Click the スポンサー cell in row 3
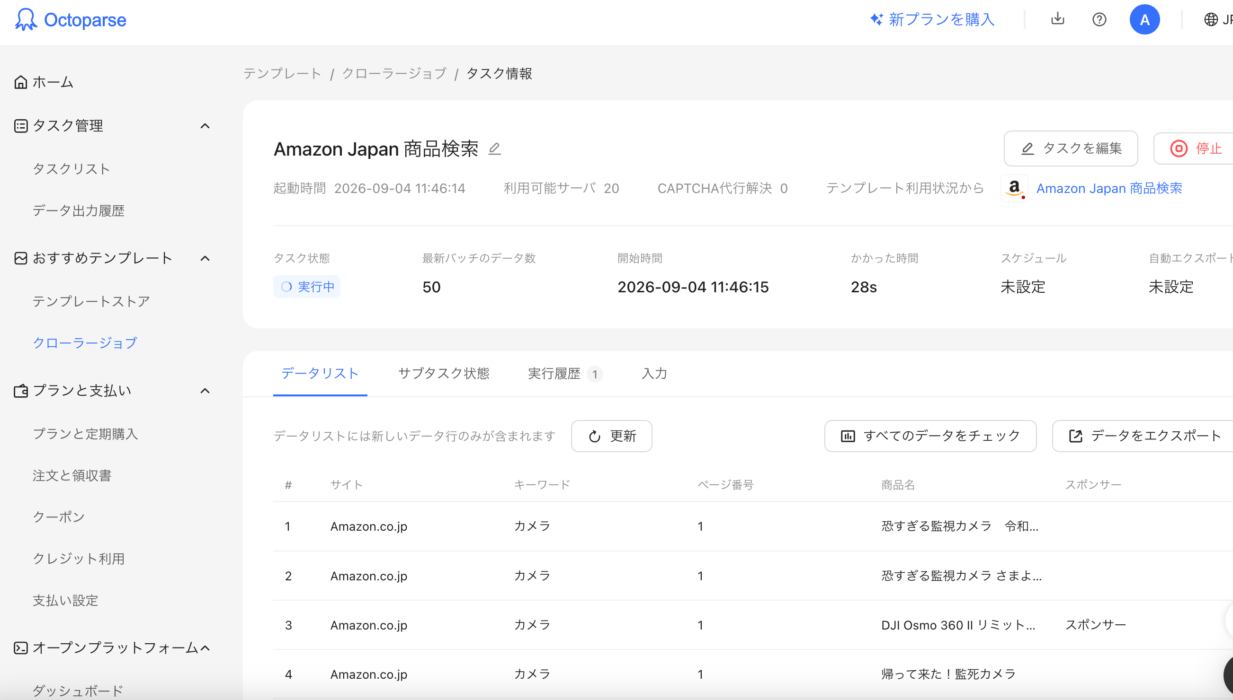Screen dimensions: 1233x700 1095,625
